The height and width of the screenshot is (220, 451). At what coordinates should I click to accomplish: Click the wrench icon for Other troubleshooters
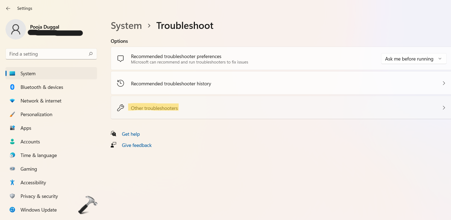point(121,108)
